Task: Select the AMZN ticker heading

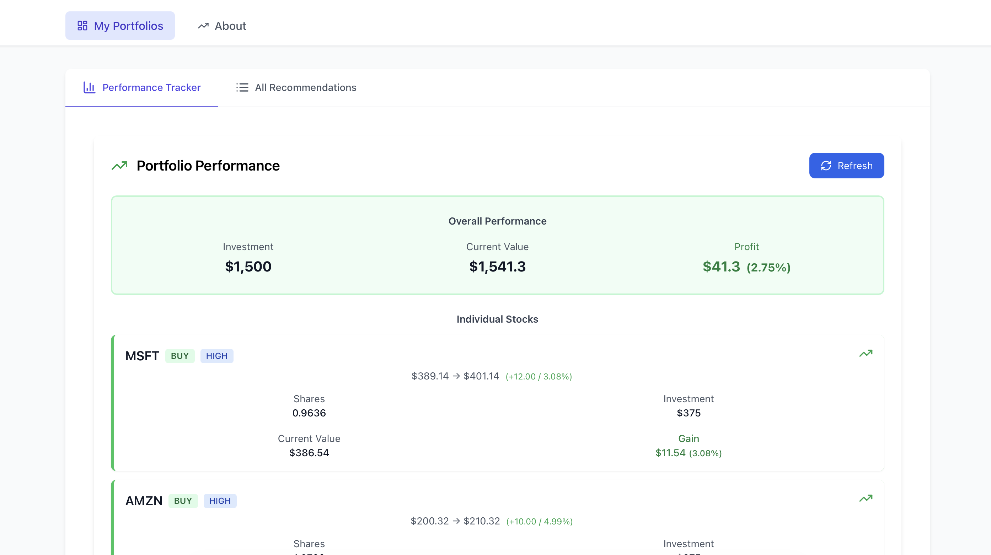Action: pyautogui.click(x=144, y=501)
